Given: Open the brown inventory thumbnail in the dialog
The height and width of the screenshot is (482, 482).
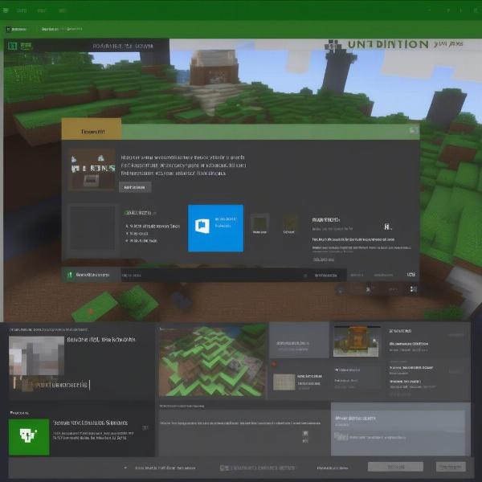Looking at the screenshot, I should click(x=92, y=170).
